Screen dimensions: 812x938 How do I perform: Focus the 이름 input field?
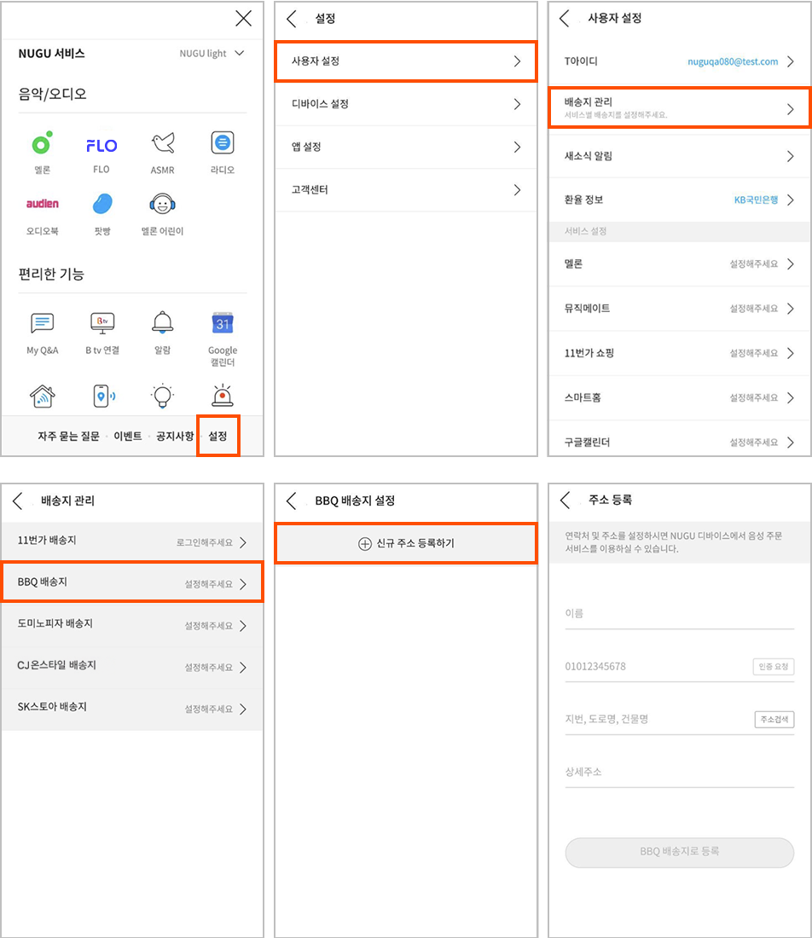(x=679, y=614)
